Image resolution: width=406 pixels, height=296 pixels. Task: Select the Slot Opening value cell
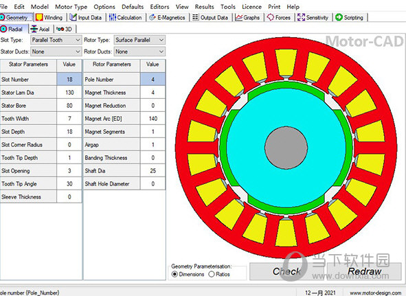click(69, 170)
